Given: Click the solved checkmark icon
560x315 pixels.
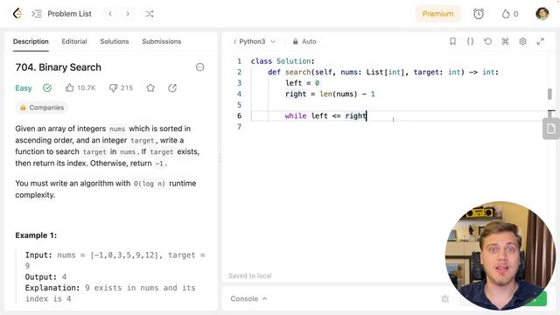Looking at the screenshot, I should 47,87.
